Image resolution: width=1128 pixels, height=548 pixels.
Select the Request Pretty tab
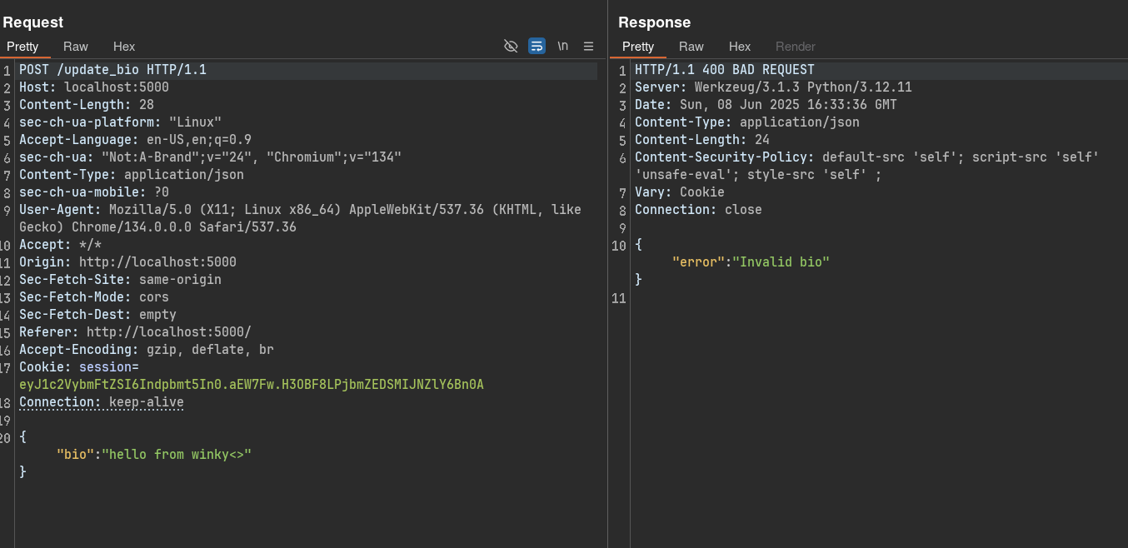click(22, 47)
